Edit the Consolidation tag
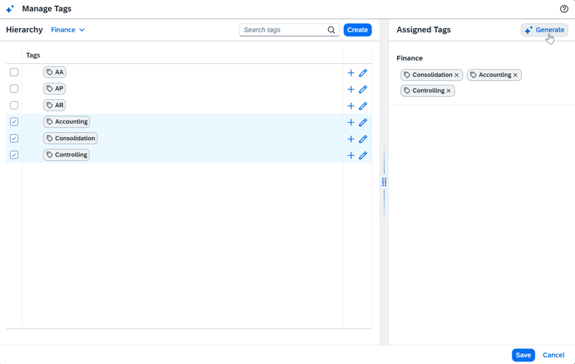The width and height of the screenshot is (575, 364). (363, 139)
